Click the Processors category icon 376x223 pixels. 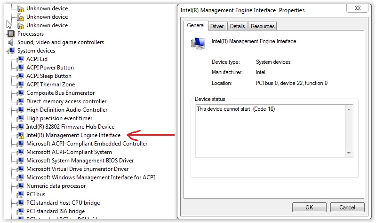[x=11, y=34]
